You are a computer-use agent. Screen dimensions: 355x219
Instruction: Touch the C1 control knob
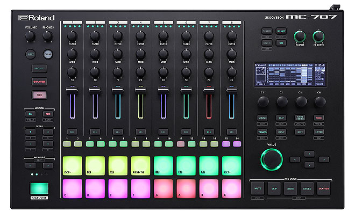click(x=263, y=101)
